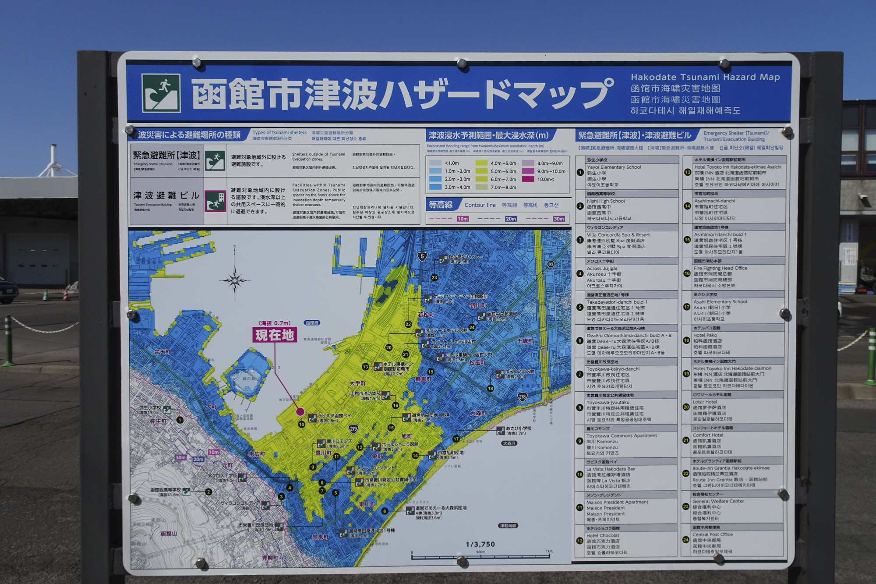Click the green Emergency Shelter legend icon

coord(215,161)
